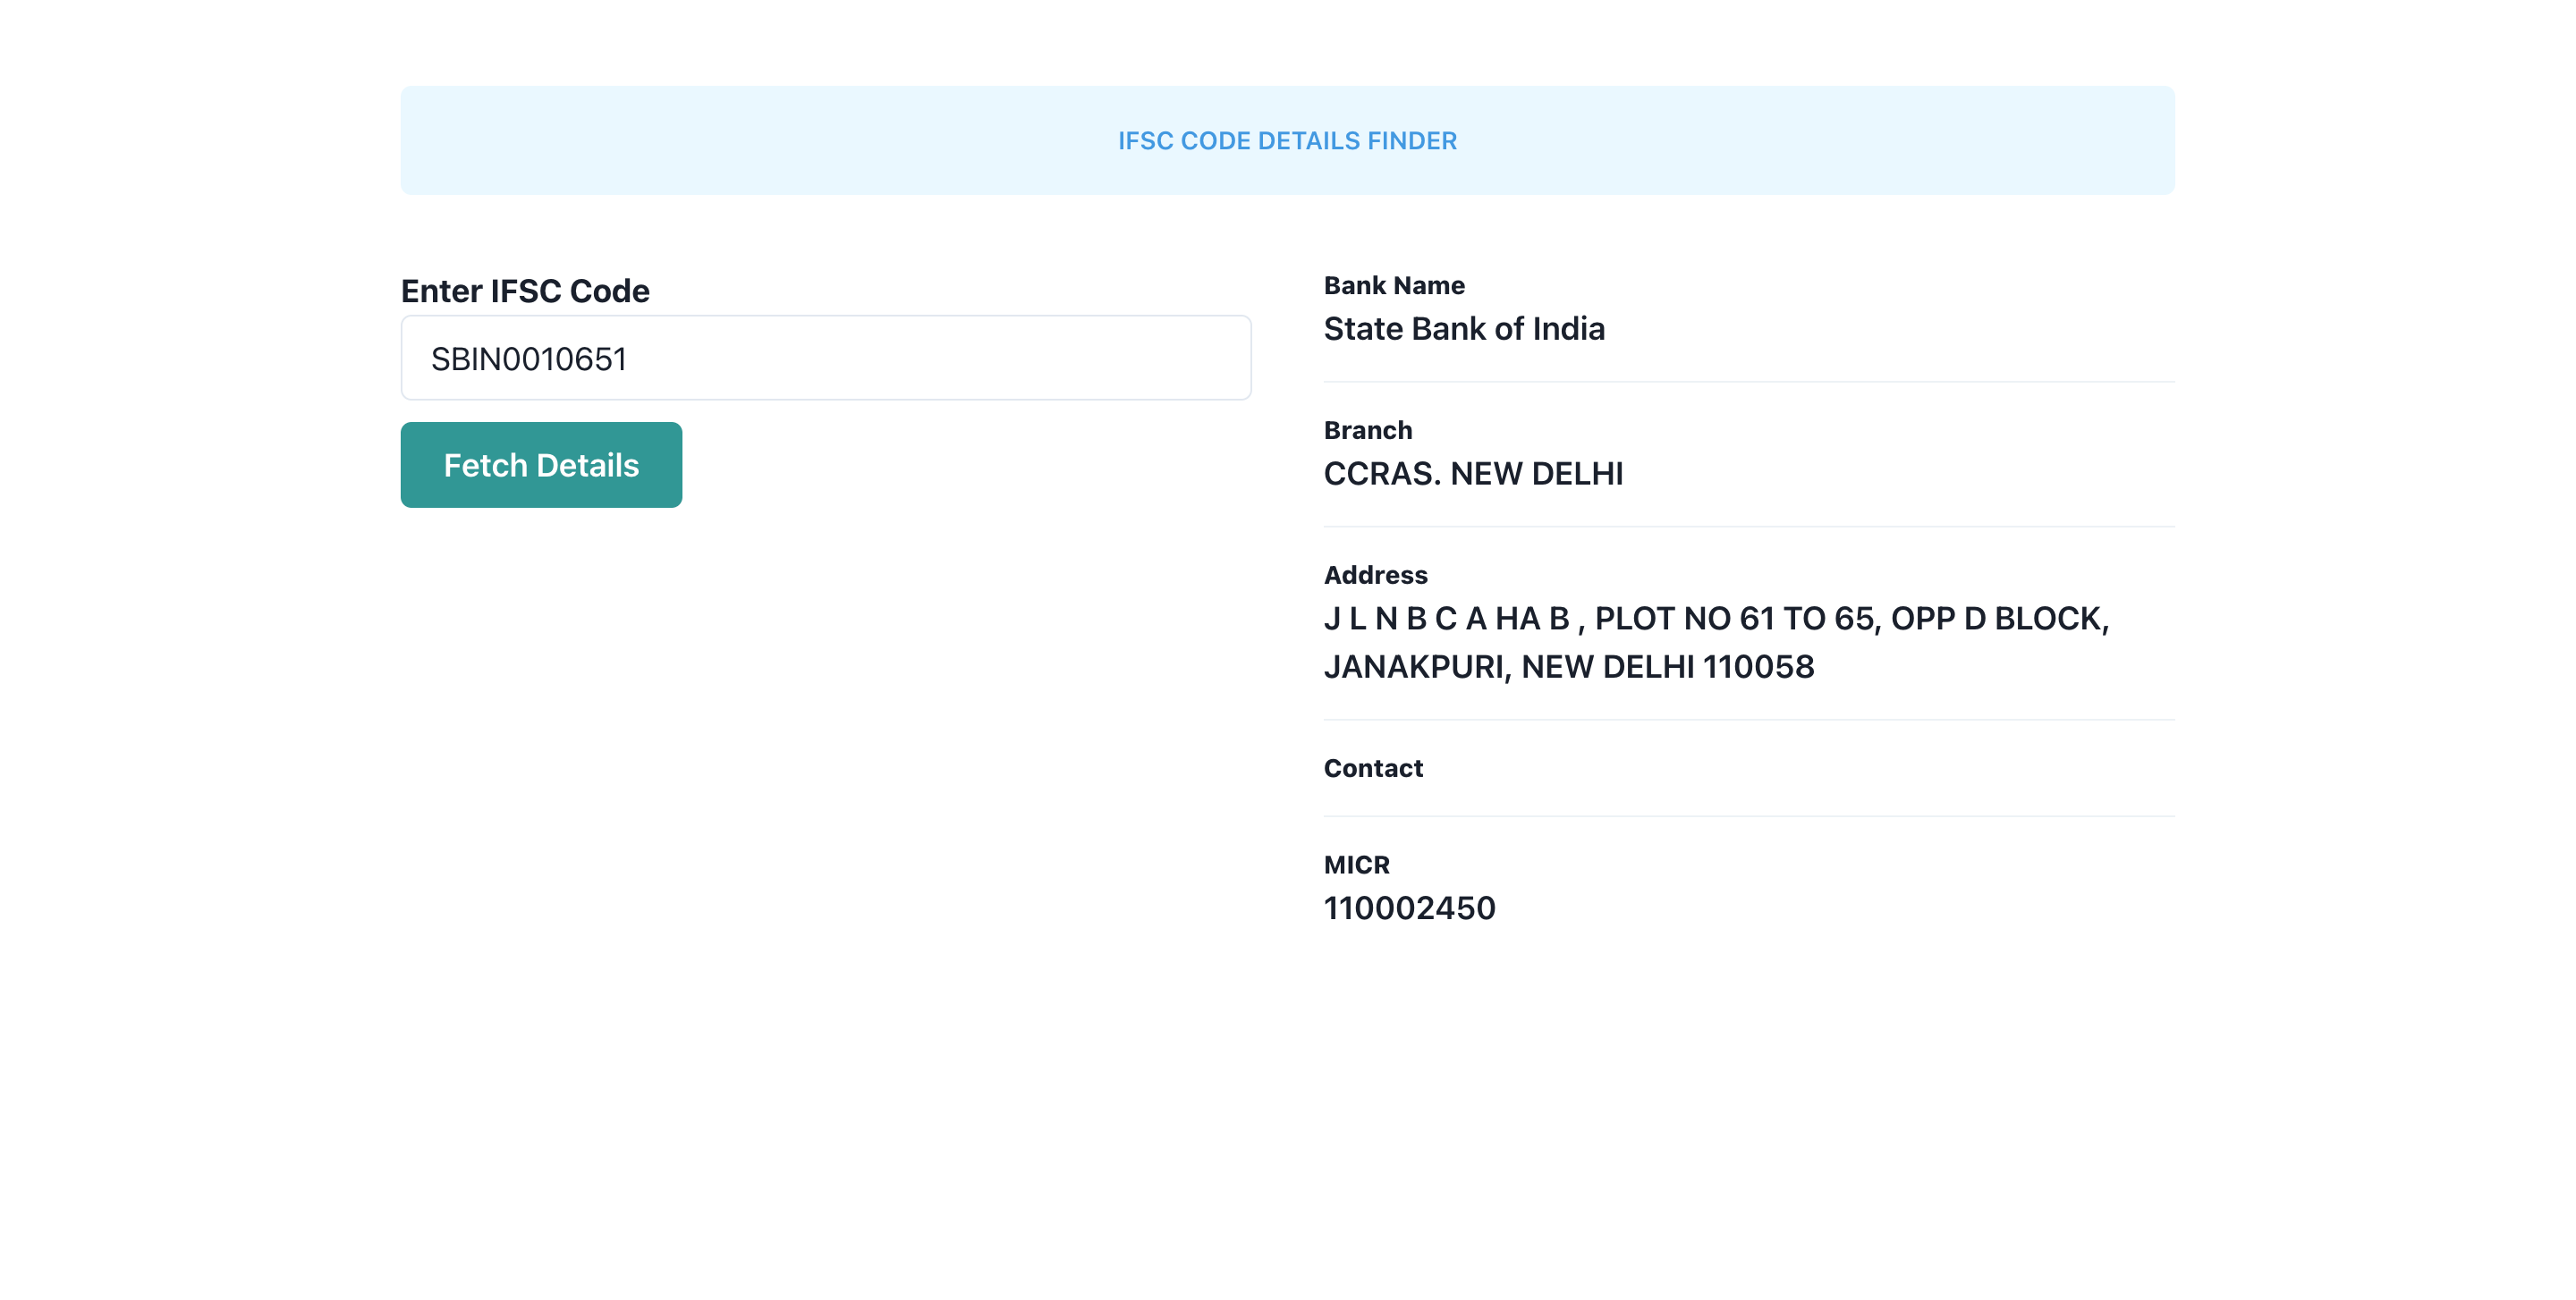2576x1300 pixels.
Task: Click the Branch label
Action: click(x=1368, y=431)
